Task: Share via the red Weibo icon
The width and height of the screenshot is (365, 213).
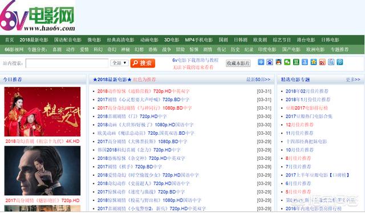Action: (322, 62)
